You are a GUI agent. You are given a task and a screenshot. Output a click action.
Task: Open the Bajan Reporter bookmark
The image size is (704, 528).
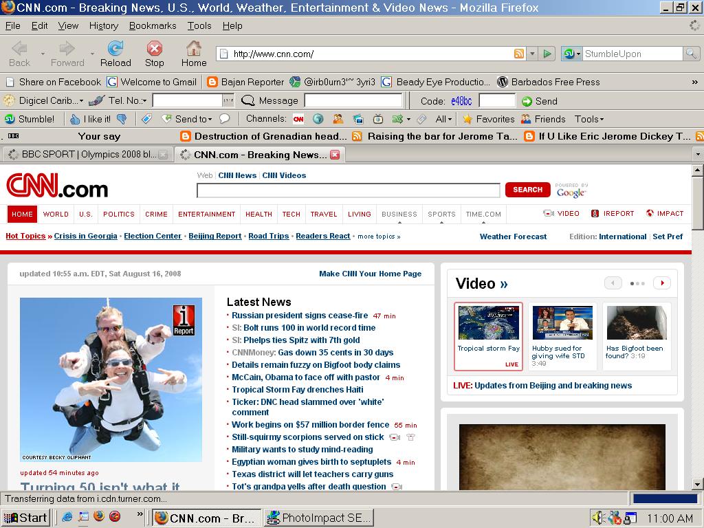(245, 82)
